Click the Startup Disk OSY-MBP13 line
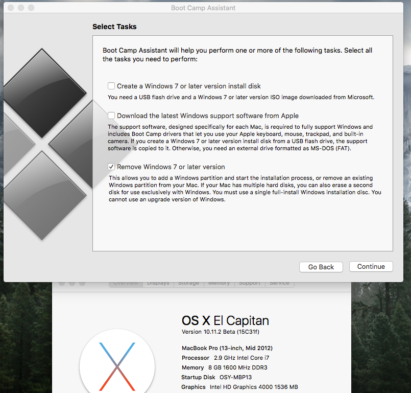411x393 pixels. 216,377
